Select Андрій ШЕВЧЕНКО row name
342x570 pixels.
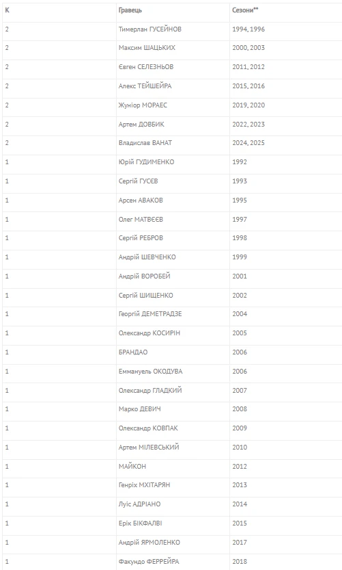(x=147, y=257)
